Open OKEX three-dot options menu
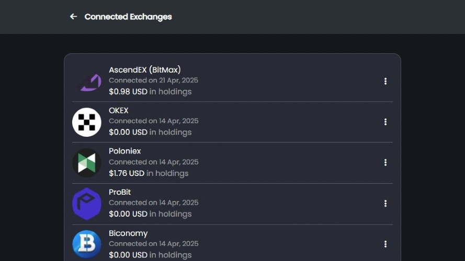Screen dimensions: 465x261 385,122
